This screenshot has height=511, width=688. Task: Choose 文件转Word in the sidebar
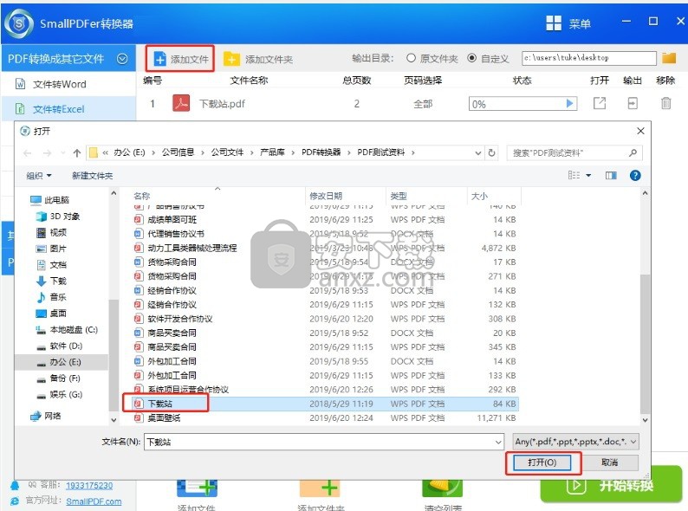point(59,84)
